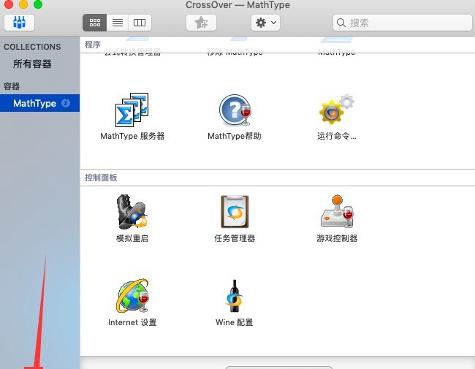This screenshot has height=369, width=475.
Task: Select 所有容器 in the sidebar
Action: (32, 64)
